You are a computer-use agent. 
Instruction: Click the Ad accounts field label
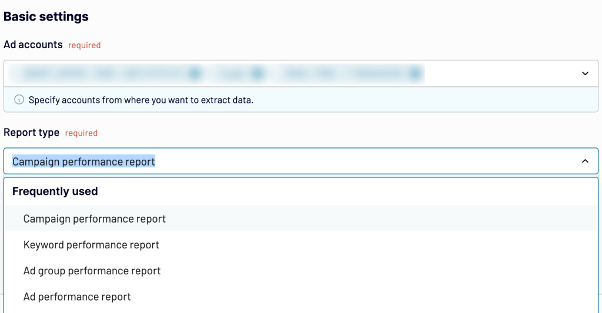pos(33,45)
